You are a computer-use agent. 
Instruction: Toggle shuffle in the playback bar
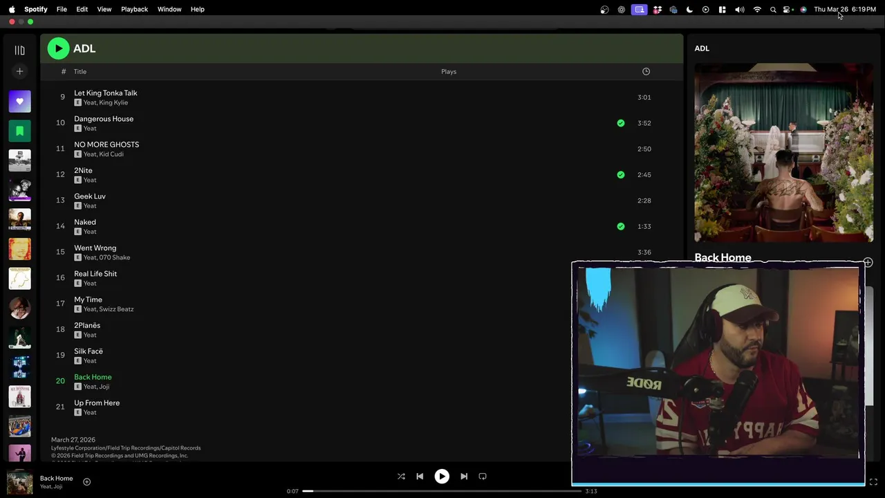pyautogui.click(x=401, y=477)
